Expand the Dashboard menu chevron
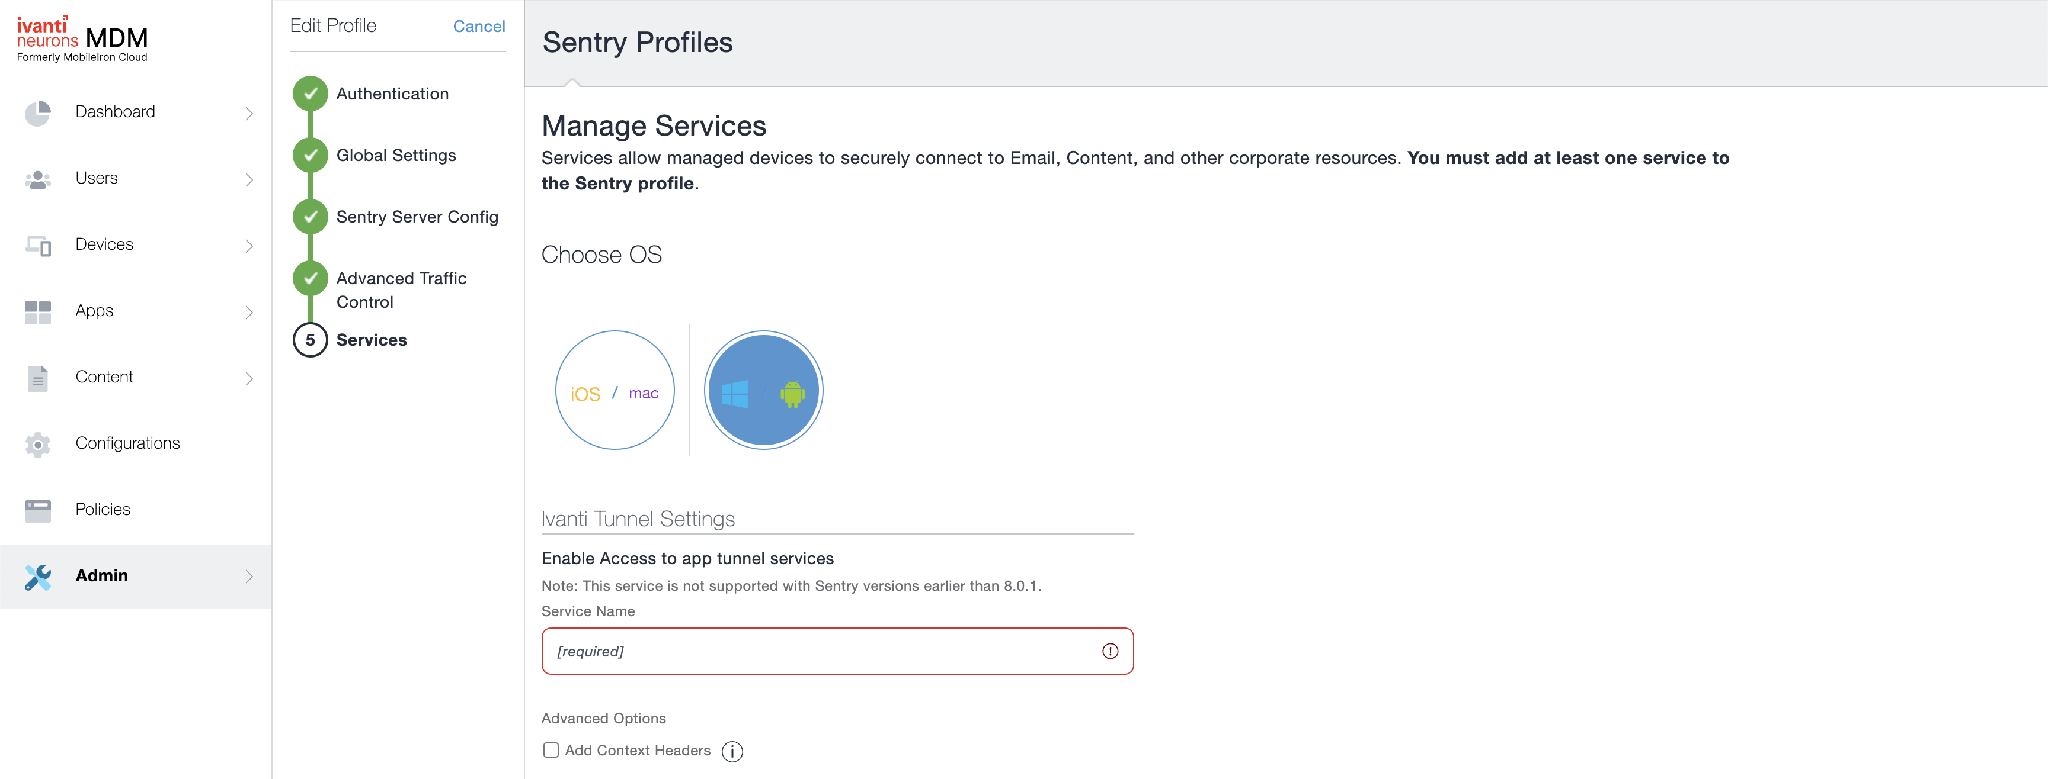Image resolution: width=2048 pixels, height=779 pixels. click(x=249, y=114)
